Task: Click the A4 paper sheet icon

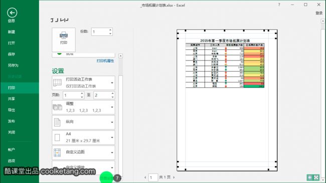Action: pyautogui.click(x=57, y=137)
